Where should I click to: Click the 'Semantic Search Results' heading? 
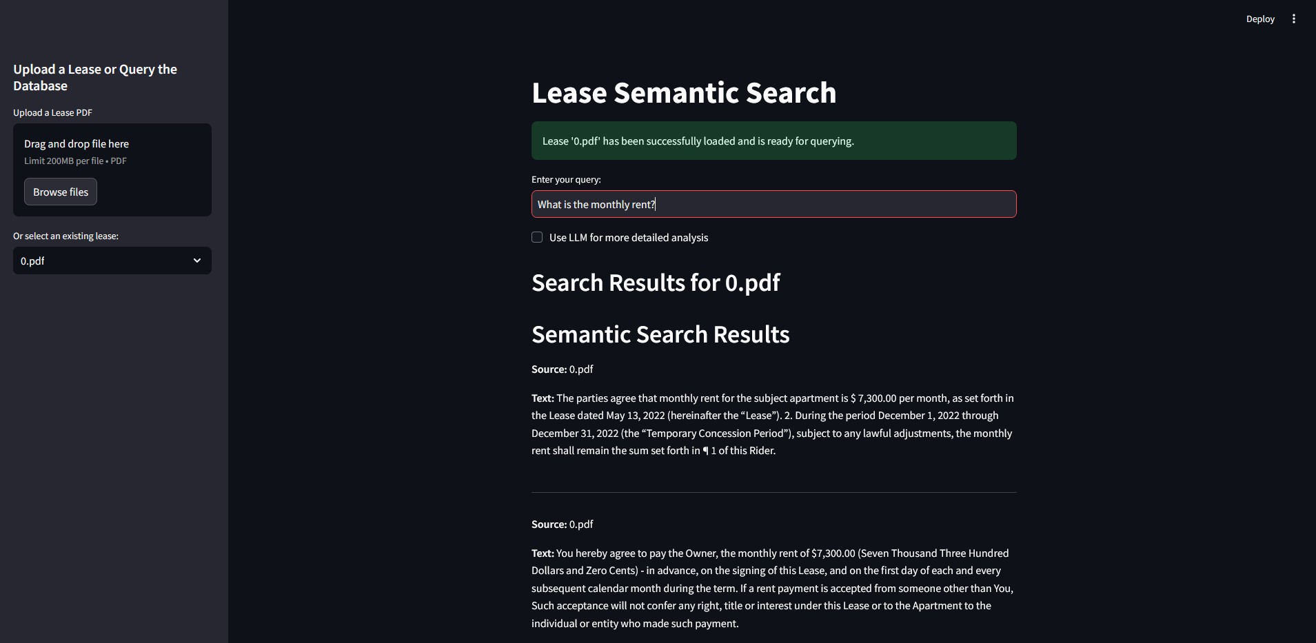(660, 335)
